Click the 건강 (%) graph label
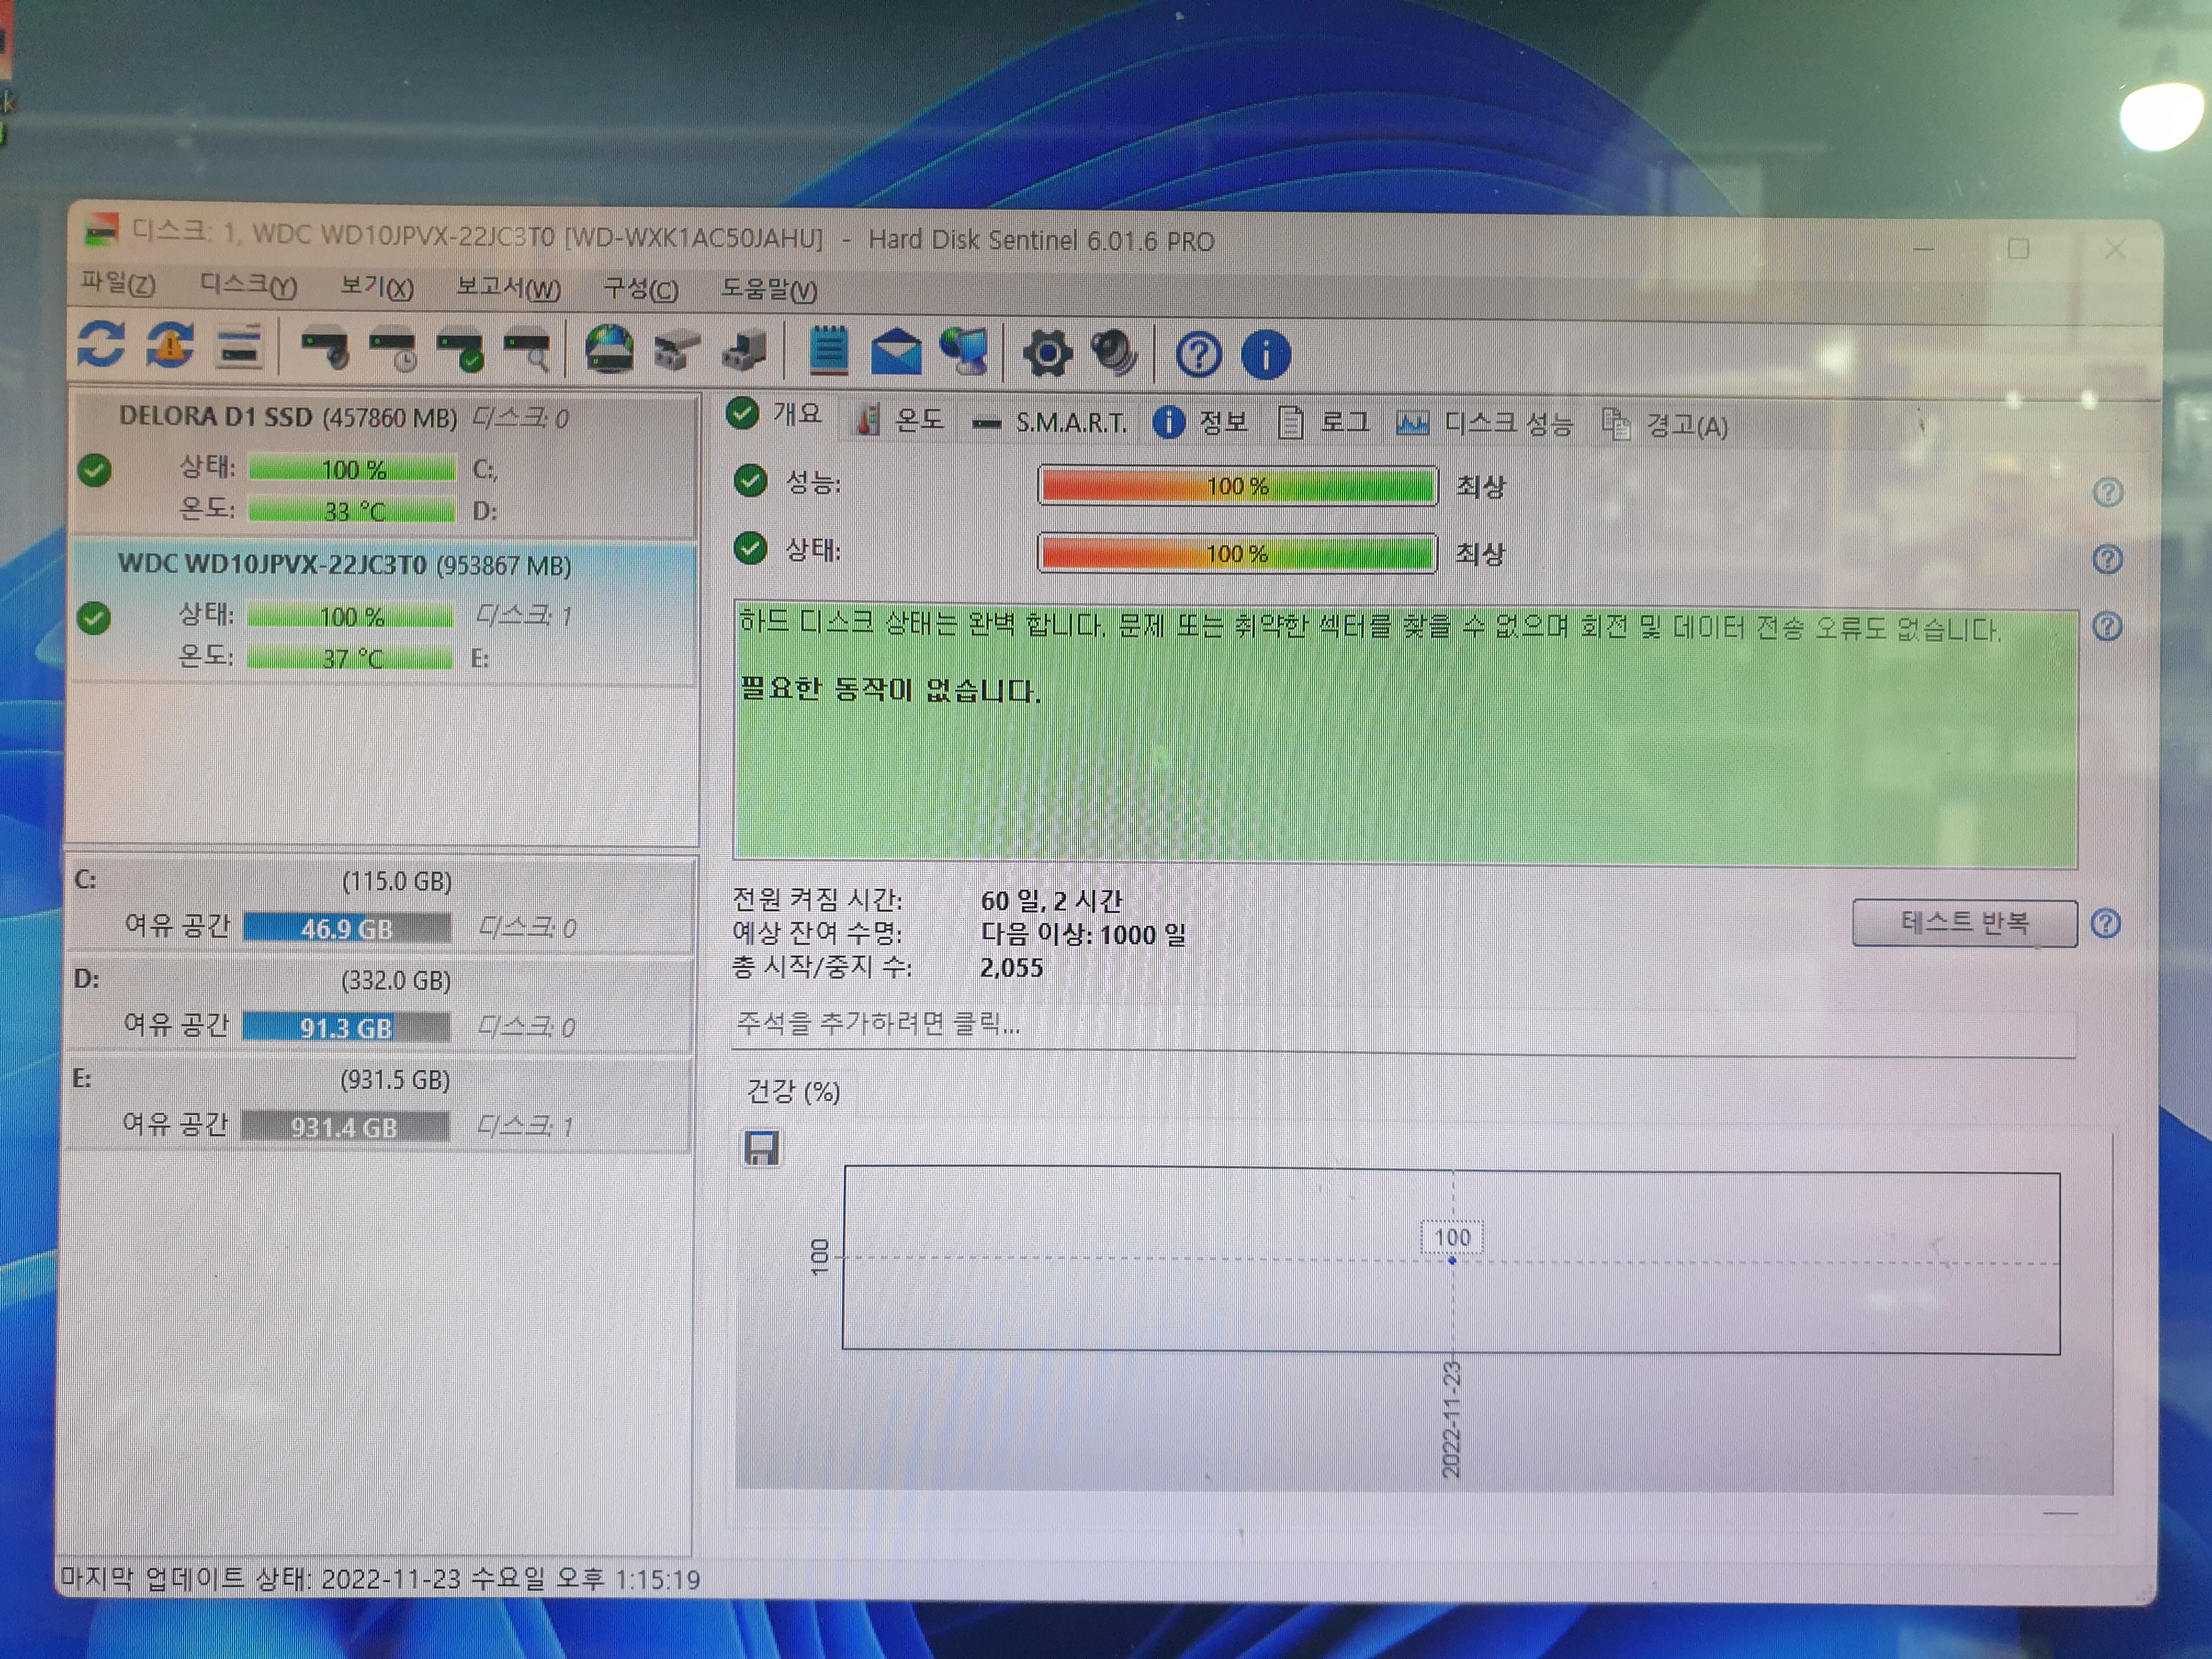The width and height of the screenshot is (2212, 1659). (x=793, y=1091)
